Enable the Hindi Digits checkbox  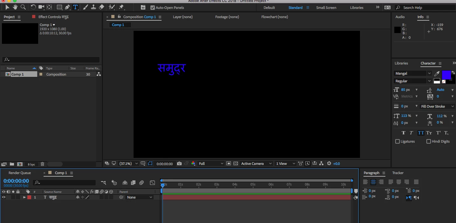(x=429, y=141)
